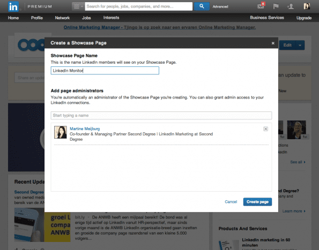Click the Second Degree update link
This screenshot has height=250, width=319.
(x=29, y=192)
